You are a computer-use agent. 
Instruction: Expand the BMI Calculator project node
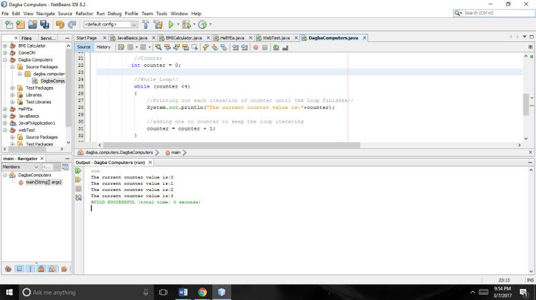[5, 46]
